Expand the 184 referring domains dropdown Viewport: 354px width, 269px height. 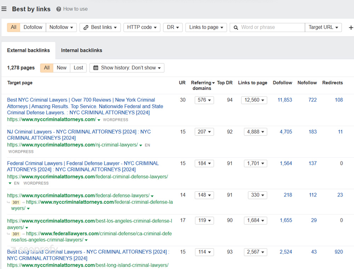click(204, 164)
